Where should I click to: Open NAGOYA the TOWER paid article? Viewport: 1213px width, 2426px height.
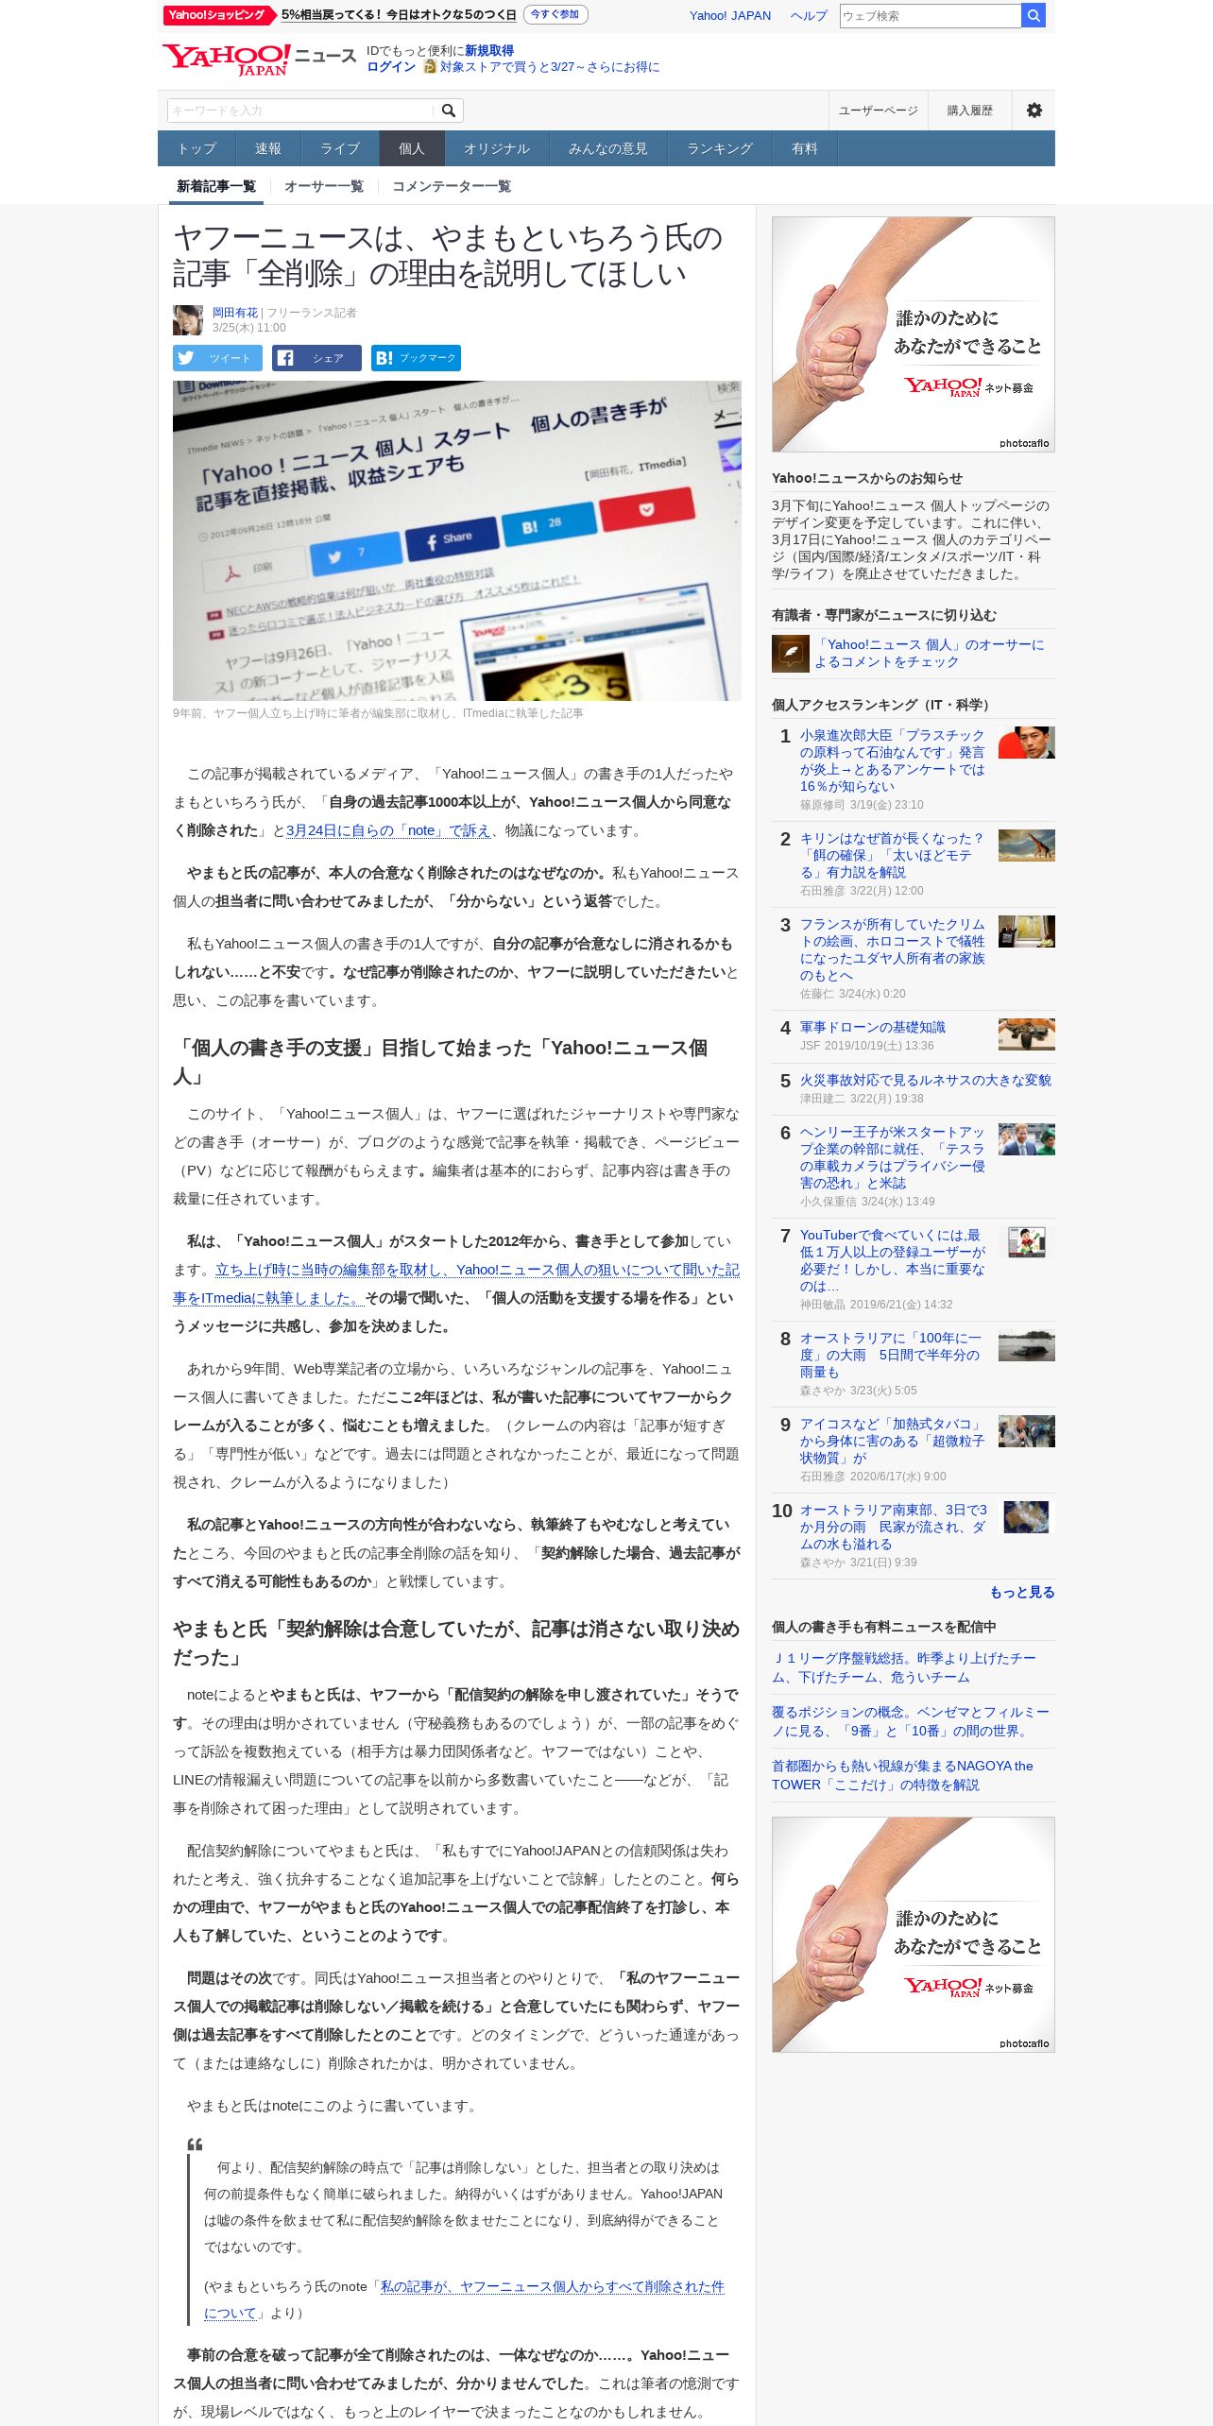point(903,1775)
